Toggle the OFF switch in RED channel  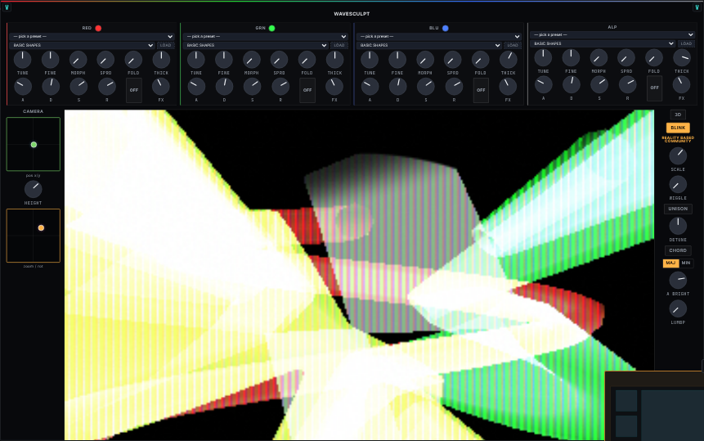[x=134, y=90]
